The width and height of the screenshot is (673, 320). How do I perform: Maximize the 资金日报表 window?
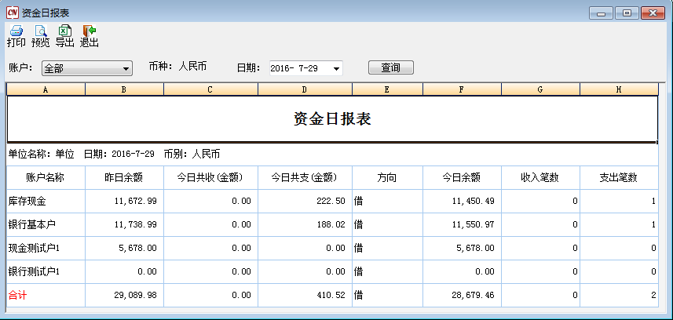coord(627,13)
